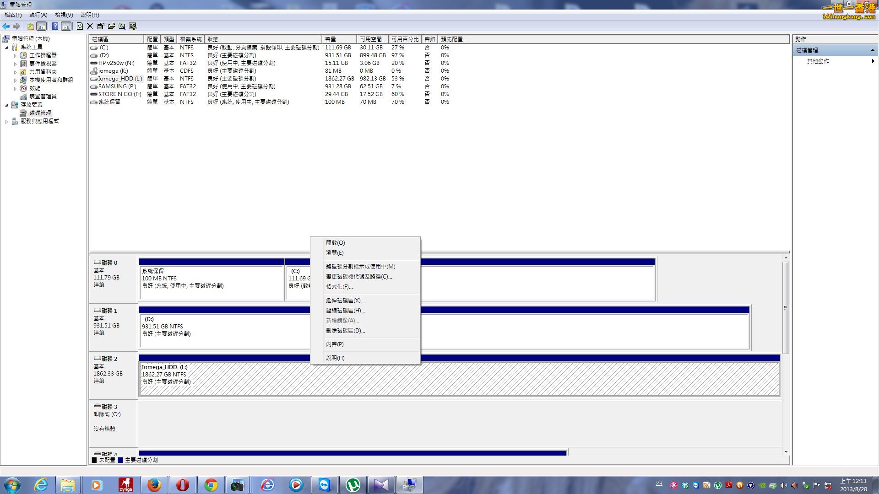This screenshot has width=879, height=494.
Task: Click the Up one level folder icon
Action: point(30,26)
